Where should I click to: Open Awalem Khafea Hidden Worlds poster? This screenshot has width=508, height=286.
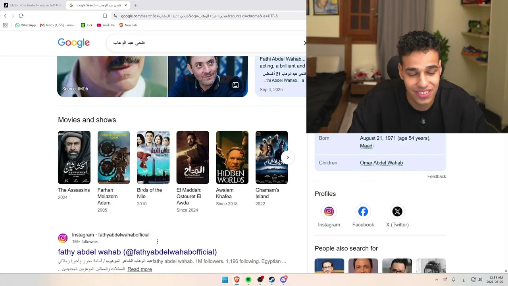pyautogui.click(x=232, y=157)
